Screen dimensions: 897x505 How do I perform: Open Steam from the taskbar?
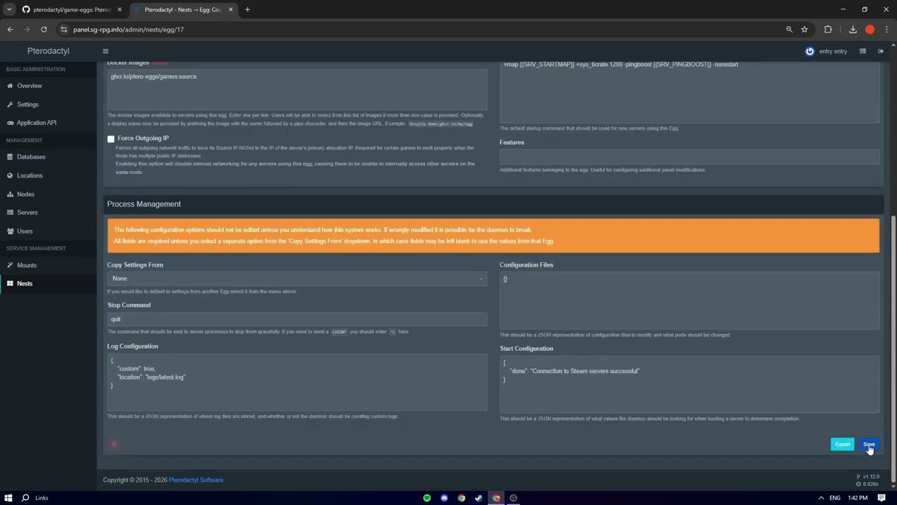point(479,498)
